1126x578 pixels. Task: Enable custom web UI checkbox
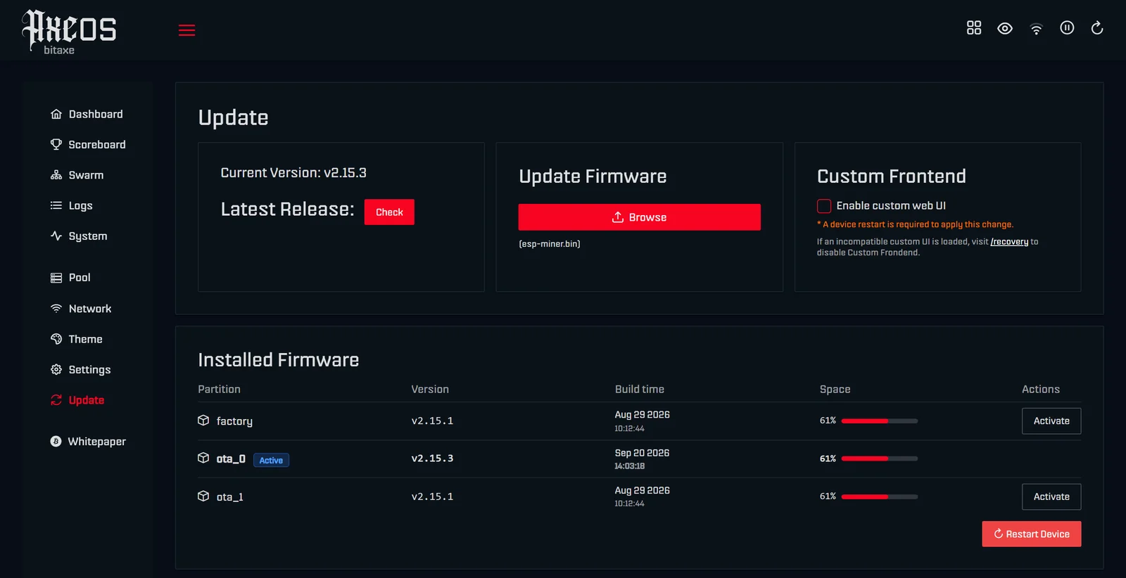click(824, 206)
